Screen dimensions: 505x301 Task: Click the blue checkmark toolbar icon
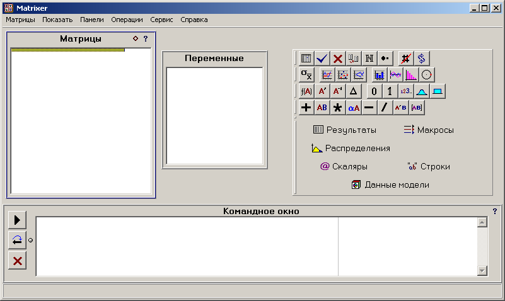322,59
